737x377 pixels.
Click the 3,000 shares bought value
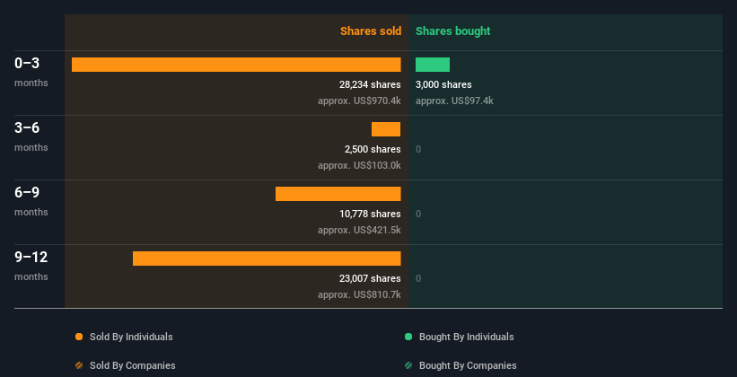(443, 84)
